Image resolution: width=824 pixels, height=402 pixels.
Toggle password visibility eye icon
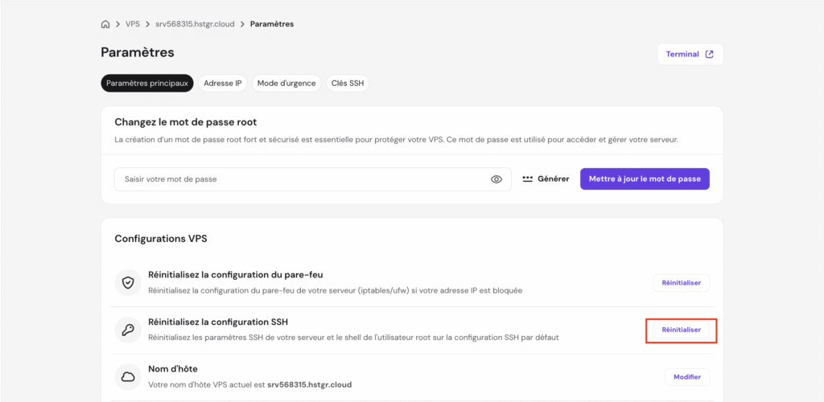coord(496,179)
